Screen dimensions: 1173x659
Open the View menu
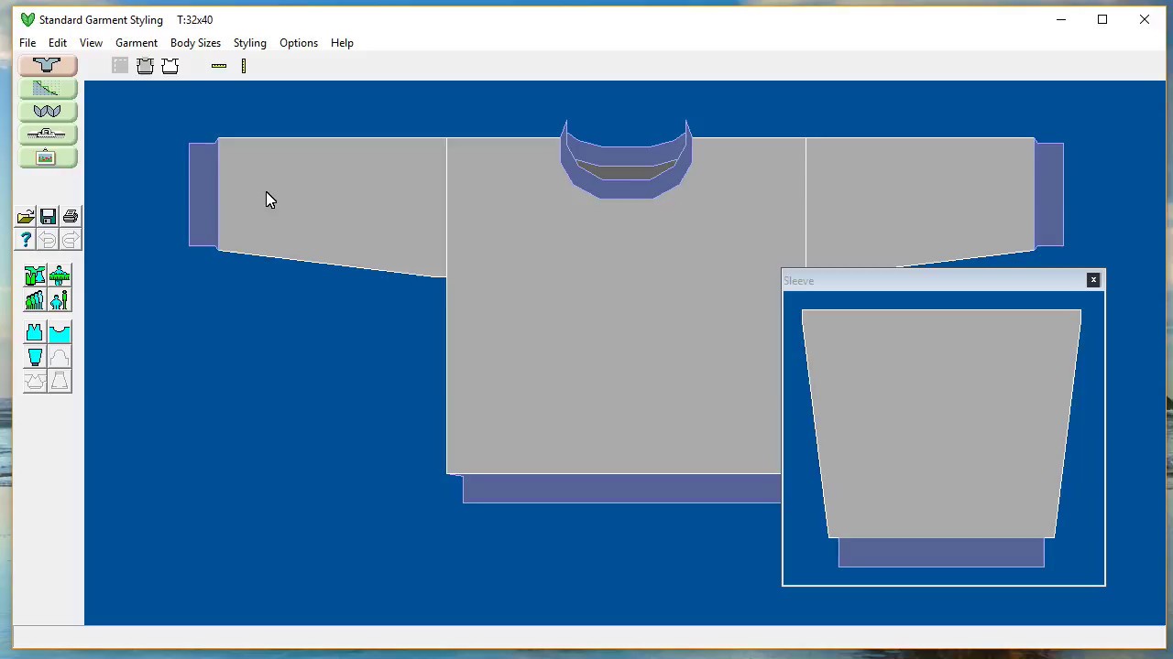[91, 43]
